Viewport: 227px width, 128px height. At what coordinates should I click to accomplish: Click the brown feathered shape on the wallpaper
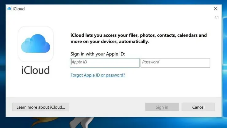point(44,122)
